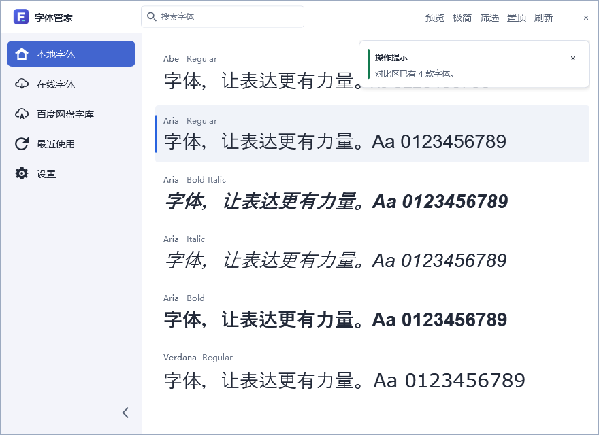The height and width of the screenshot is (435, 599).
Task: Click the "Arial Regular" font name label
Action: [x=190, y=121]
